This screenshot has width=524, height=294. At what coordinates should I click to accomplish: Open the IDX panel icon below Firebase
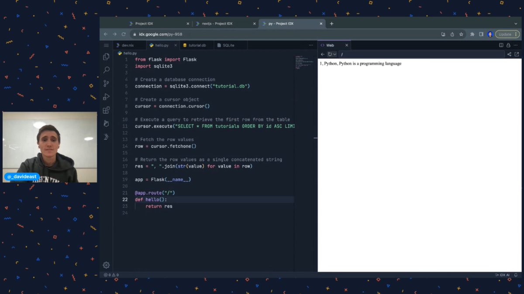(x=106, y=137)
